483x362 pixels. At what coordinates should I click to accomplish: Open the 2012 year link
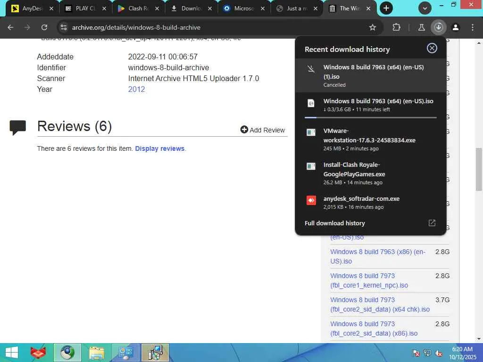click(136, 89)
